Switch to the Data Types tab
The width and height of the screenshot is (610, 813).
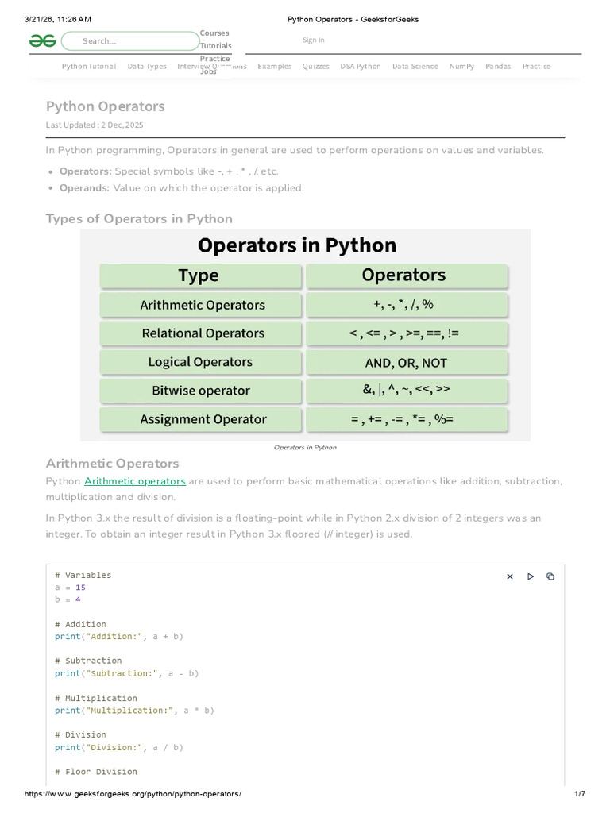pyautogui.click(x=147, y=67)
